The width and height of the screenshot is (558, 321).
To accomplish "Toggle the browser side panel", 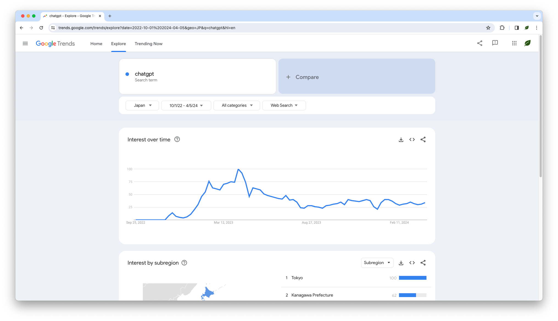I will click(x=517, y=28).
